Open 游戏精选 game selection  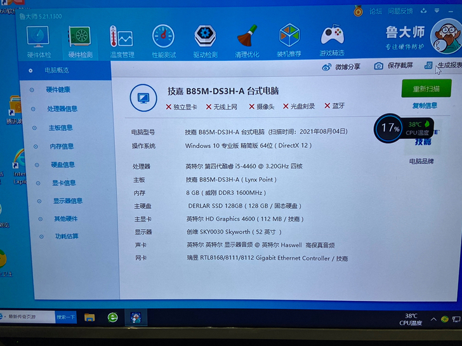pos(332,41)
